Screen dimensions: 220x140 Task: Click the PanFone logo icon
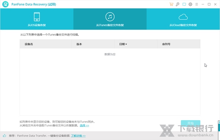(5, 4)
